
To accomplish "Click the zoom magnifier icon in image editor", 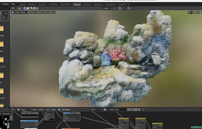I will point(6,119).
